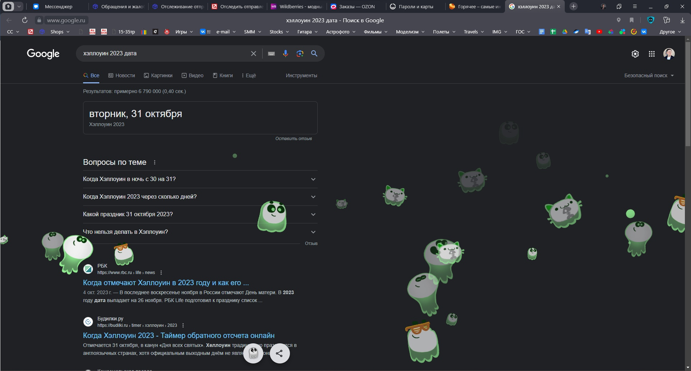Viewport: 691px width, 371px height.
Task: Bookmark this page with the bookmark icon
Action: pos(632,20)
